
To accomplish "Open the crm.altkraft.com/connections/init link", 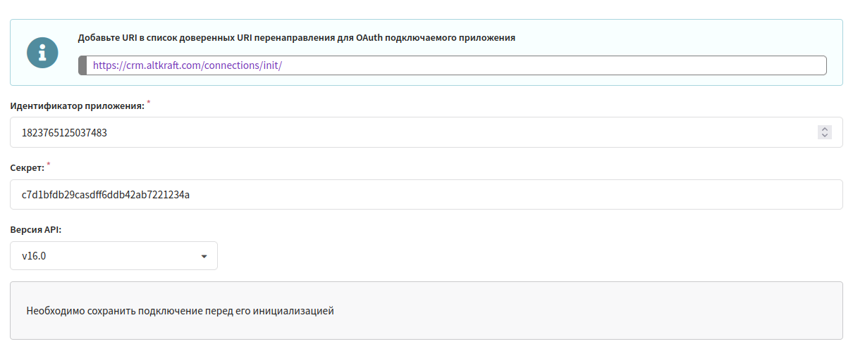I will (x=188, y=65).
